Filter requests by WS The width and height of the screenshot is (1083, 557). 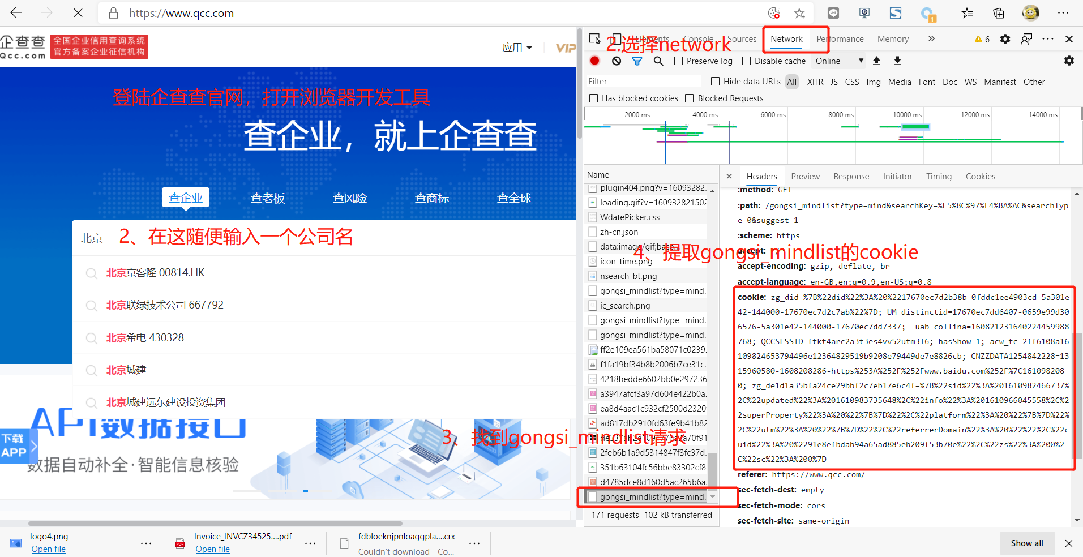pos(970,82)
